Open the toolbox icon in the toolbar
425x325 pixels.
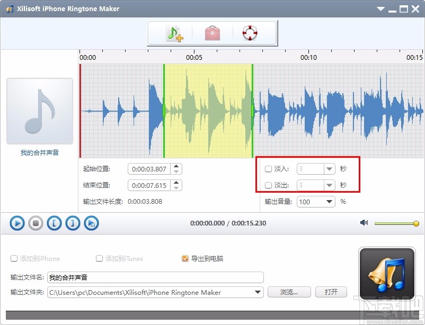[211, 32]
